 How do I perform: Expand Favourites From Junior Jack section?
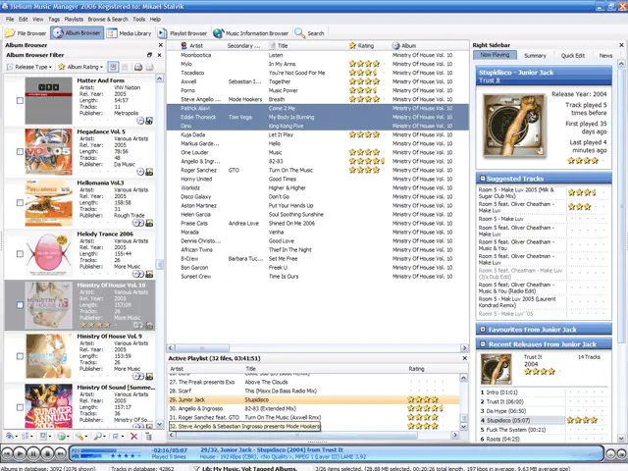483,330
